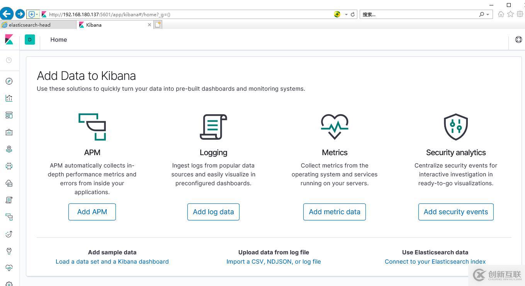Click the Use Elasticsearch data label

[x=435, y=252]
